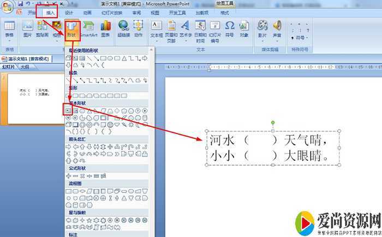Expand the Table (表格) dropdown

(9, 30)
